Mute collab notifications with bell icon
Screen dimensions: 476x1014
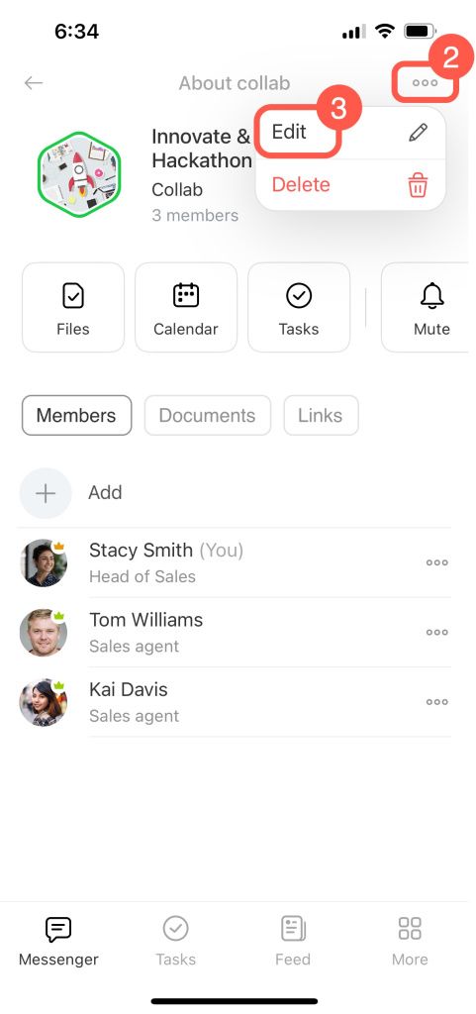tap(427, 307)
